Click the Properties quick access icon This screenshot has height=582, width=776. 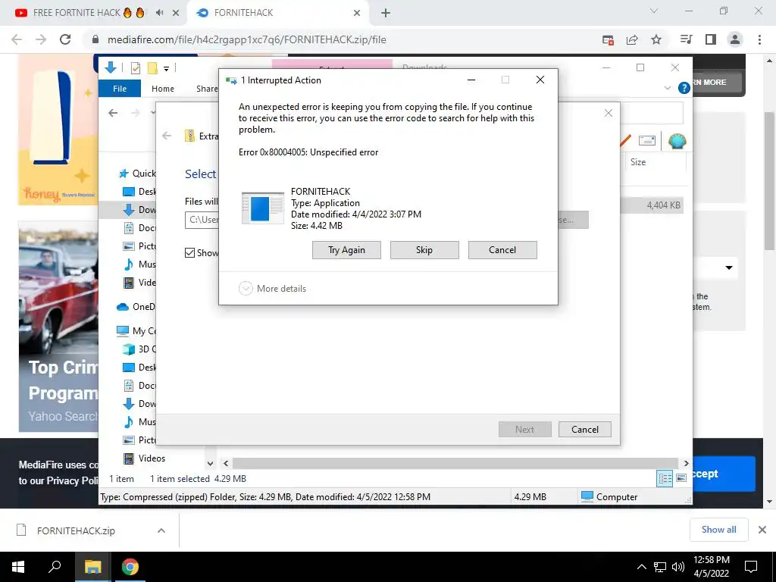135,68
